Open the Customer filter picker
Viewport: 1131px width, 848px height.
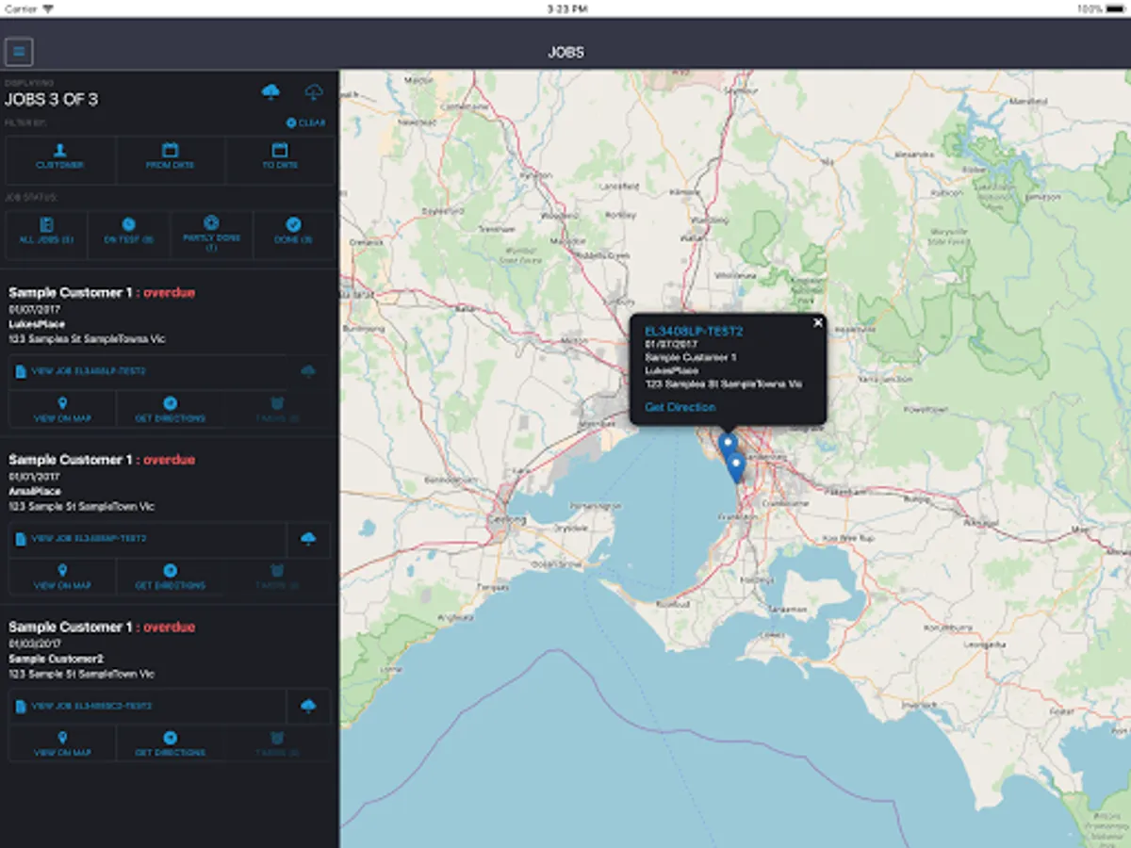(60, 156)
